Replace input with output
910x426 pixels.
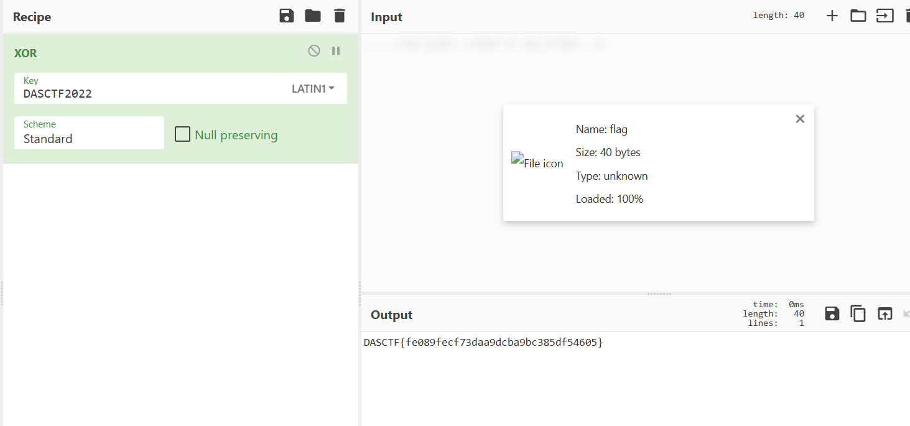(884, 313)
